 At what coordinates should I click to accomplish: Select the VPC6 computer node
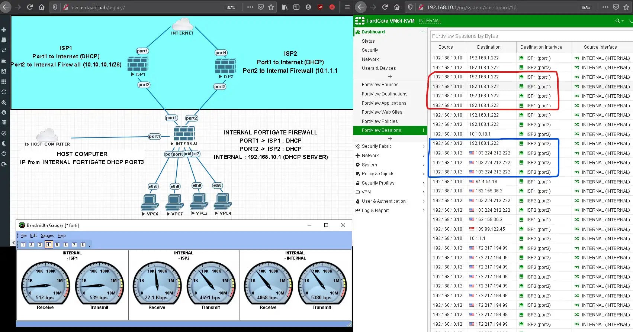150,202
